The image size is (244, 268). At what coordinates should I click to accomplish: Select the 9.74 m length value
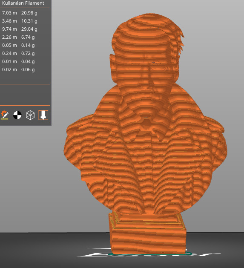(x=9, y=29)
